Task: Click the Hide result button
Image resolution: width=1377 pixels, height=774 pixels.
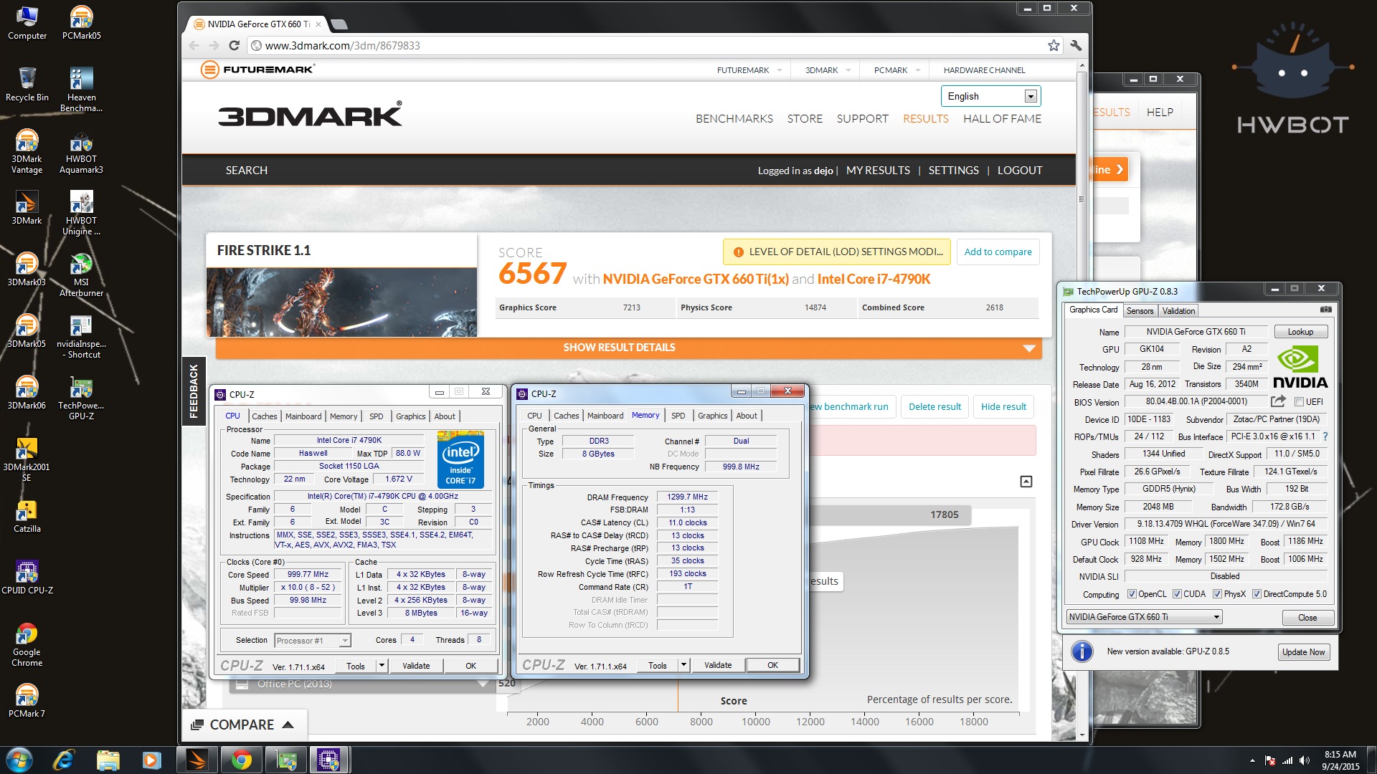Action: pos(1003,406)
